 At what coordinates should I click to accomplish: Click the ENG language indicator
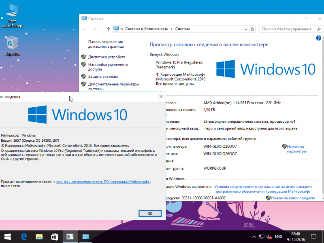coord(279,237)
